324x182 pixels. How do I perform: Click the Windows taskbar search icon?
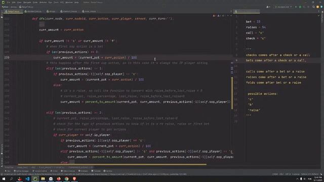pos(11,179)
